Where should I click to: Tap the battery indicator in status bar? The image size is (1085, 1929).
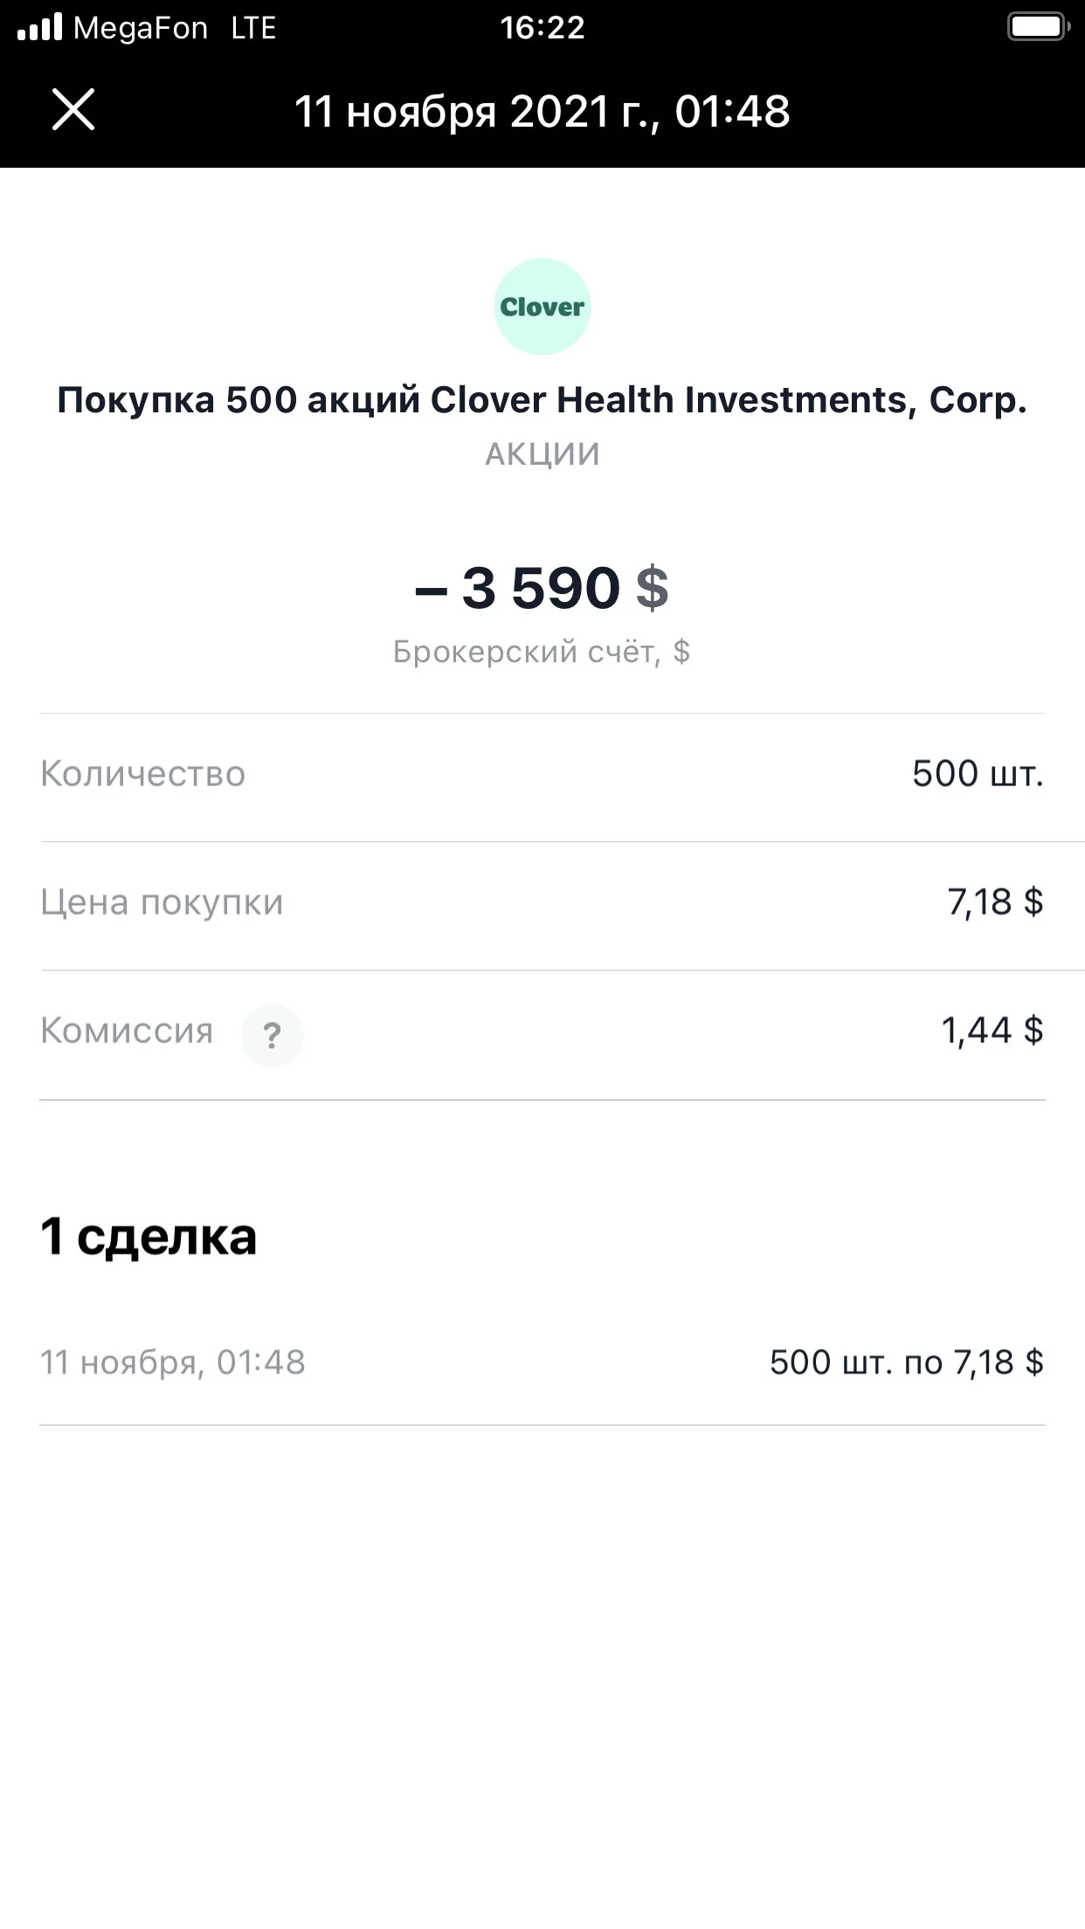coord(1039,27)
